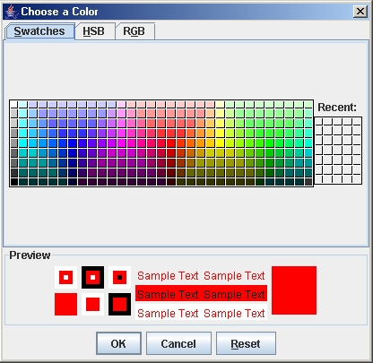The image size is (373, 363).
Task: Click the first empty Recent color cell
Action: click(319, 121)
